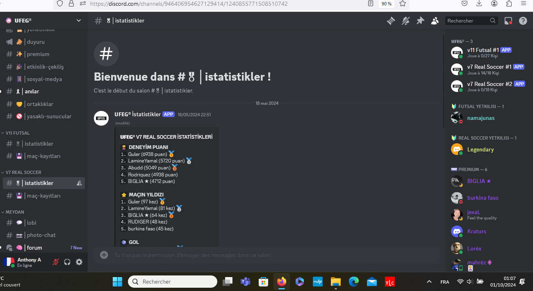The image size is (533, 291).
Task: Open Firefox account menu
Action: [x=494, y=3]
